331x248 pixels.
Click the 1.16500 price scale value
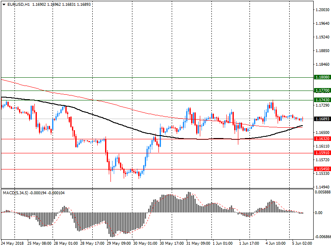[323, 133]
